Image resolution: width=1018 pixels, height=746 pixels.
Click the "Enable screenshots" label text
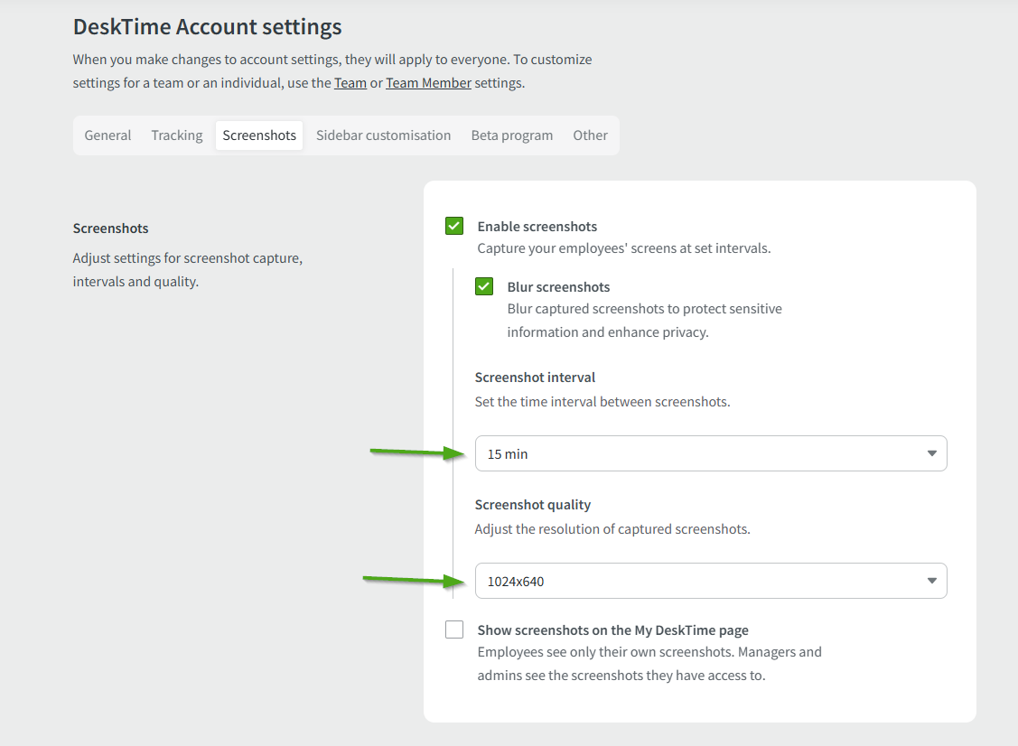click(x=537, y=227)
